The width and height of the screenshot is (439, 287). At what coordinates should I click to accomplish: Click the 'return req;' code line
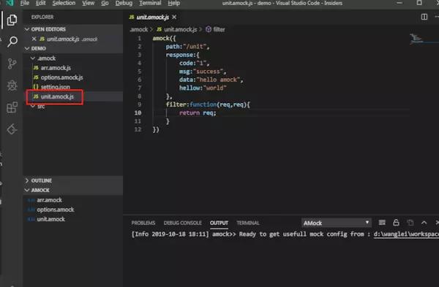[198, 113]
